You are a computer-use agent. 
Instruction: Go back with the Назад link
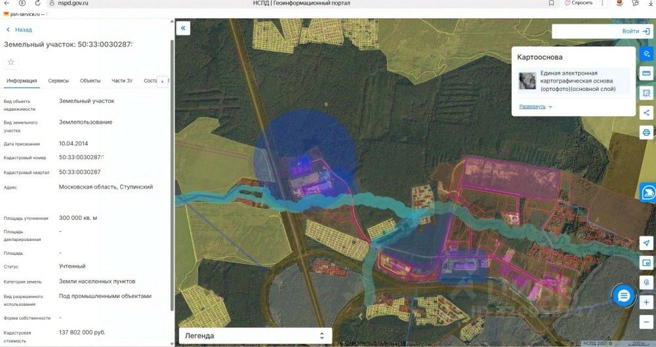click(x=19, y=29)
